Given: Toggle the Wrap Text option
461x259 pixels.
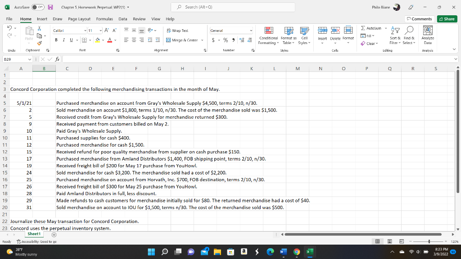Looking at the screenshot, I should (175, 31).
